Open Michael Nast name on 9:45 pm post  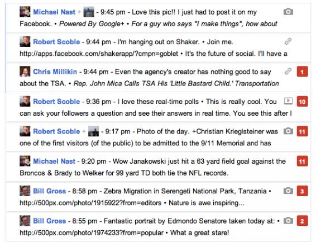[54, 12]
